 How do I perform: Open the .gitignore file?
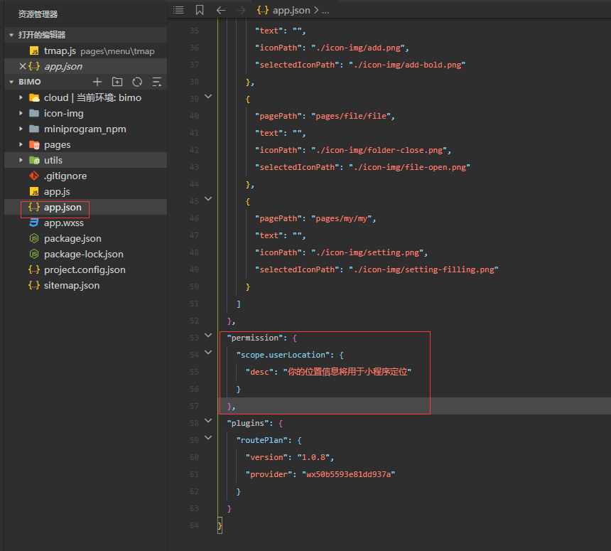86,176
